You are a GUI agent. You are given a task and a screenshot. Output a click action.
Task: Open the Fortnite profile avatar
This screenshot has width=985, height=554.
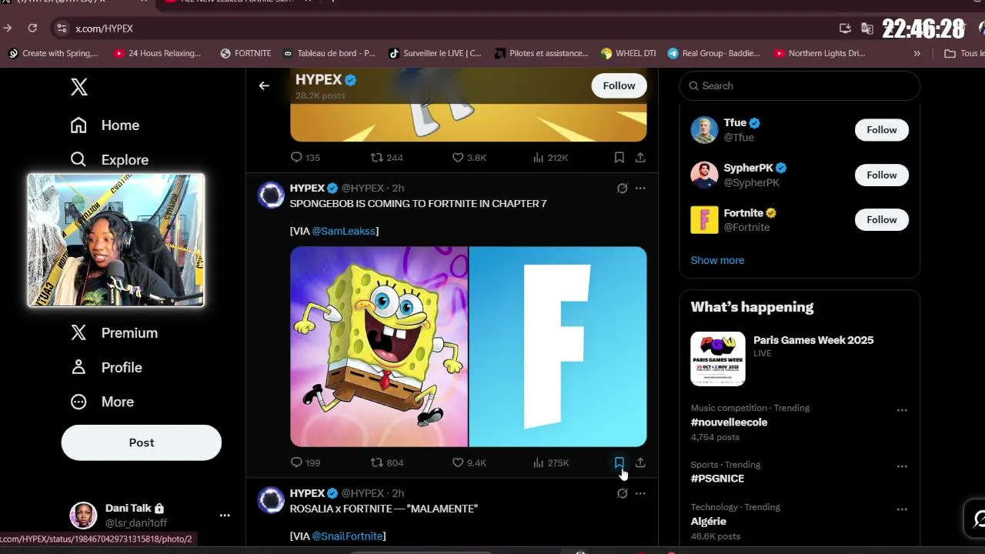pyautogui.click(x=704, y=219)
